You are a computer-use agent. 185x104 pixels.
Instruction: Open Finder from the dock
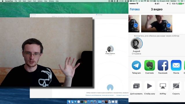coord(69,102)
